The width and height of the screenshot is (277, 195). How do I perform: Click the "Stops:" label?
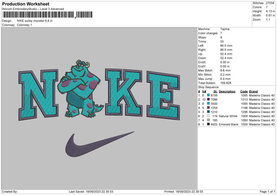[202, 37]
